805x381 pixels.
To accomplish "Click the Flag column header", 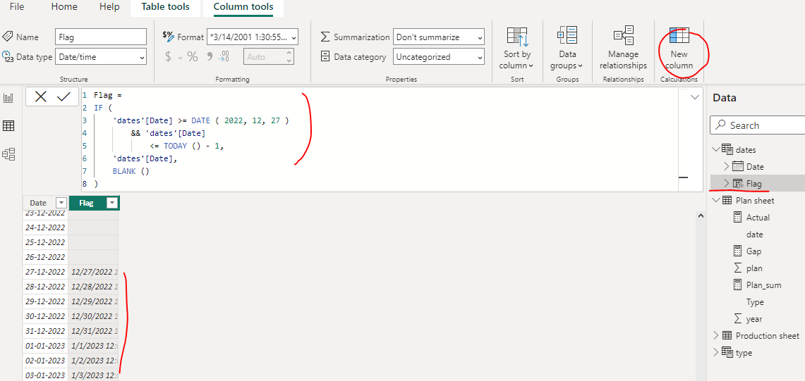I will [93, 203].
